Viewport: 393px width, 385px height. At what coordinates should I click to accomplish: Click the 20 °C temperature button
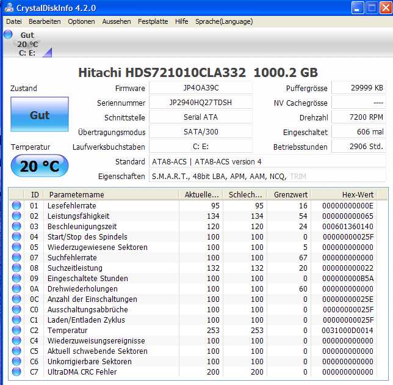pos(40,166)
